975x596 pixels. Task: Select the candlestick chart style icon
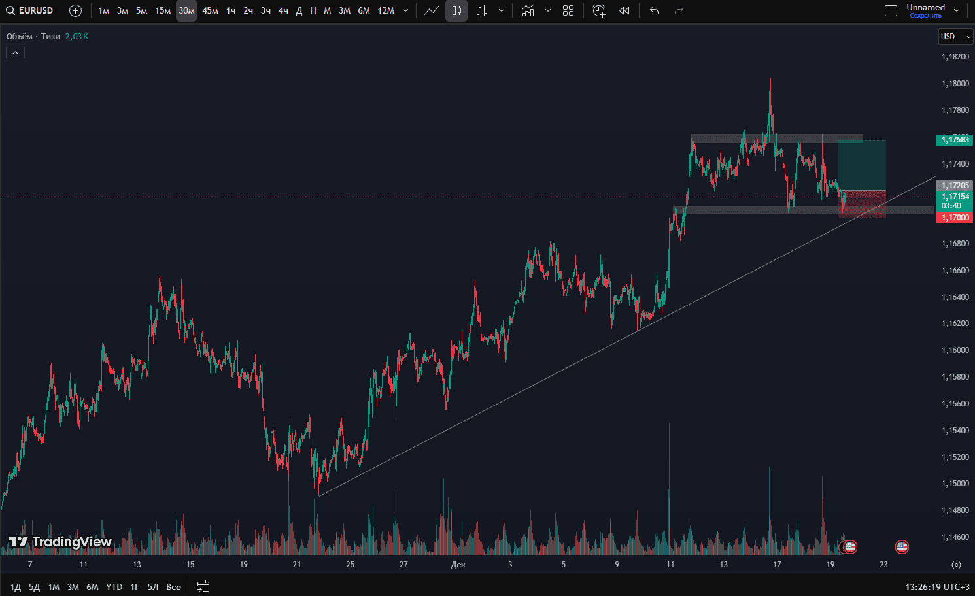[x=456, y=10]
